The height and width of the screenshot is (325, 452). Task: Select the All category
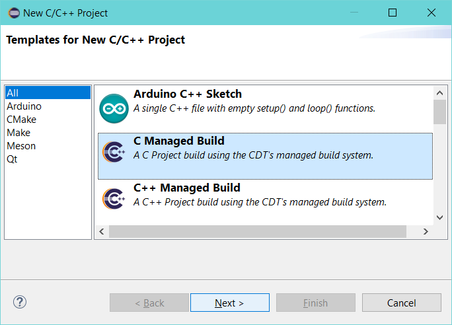(48, 92)
